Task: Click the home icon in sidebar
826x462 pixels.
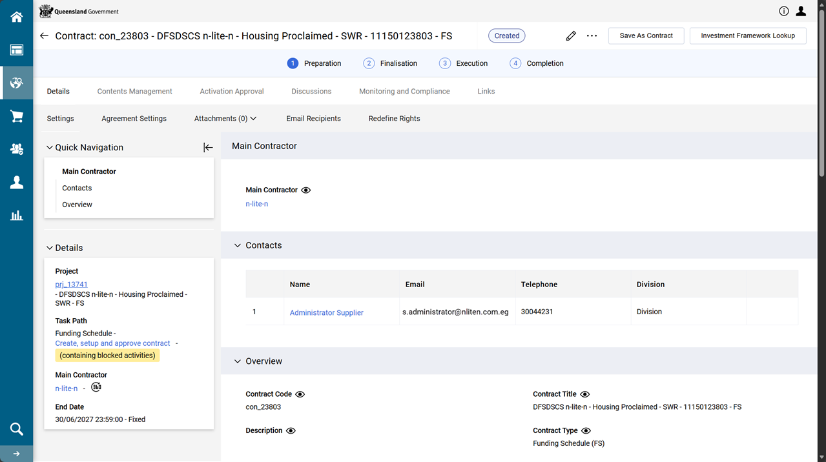Action: click(x=16, y=17)
